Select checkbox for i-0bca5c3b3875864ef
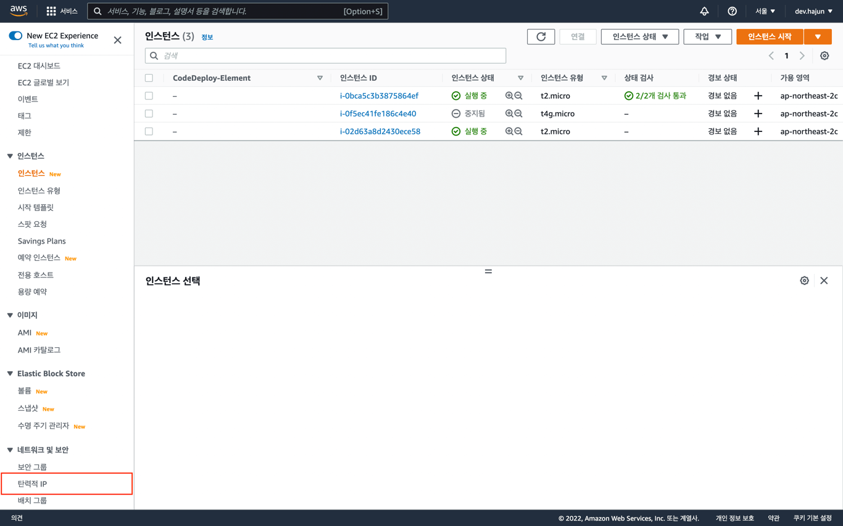The height and width of the screenshot is (526, 843). click(149, 96)
